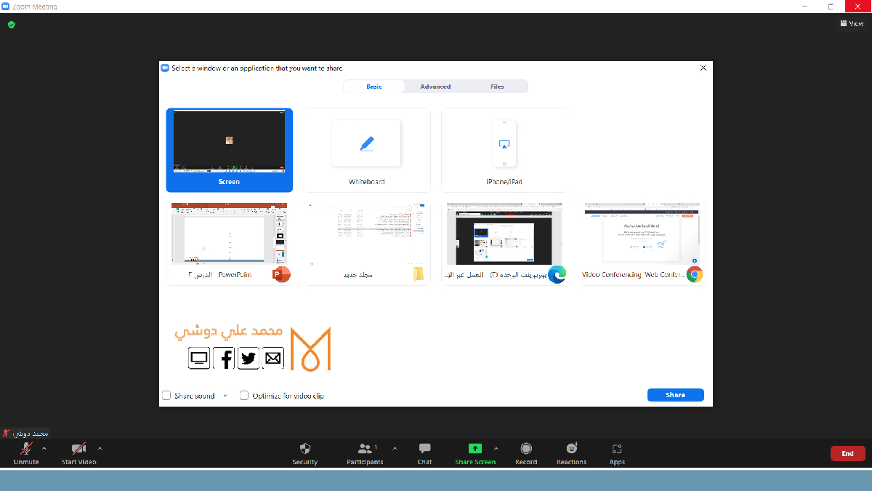
Task: Unmute the microphone
Action: pos(26,449)
